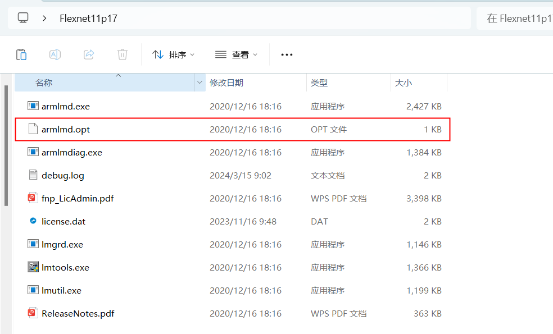Sort by 修改日期 column header
553x334 pixels.
tap(226, 83)
